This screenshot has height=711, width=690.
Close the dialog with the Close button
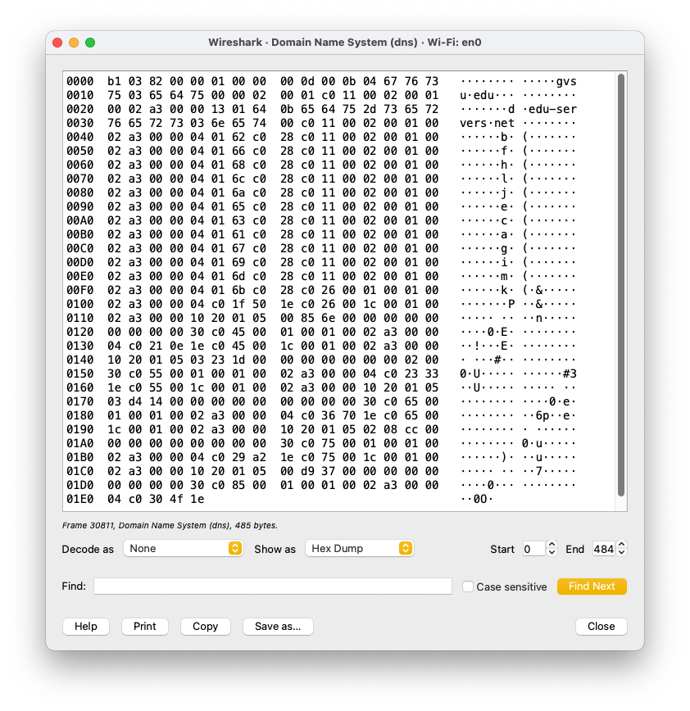601,626
